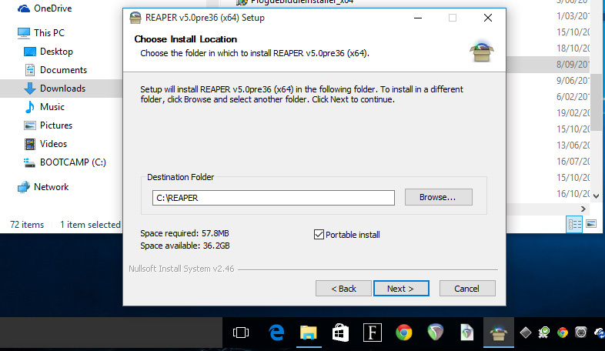The image size is (605, 351).
Task: Open Videos folder in Explorer sidebar
Action: [x=45, y=144]
